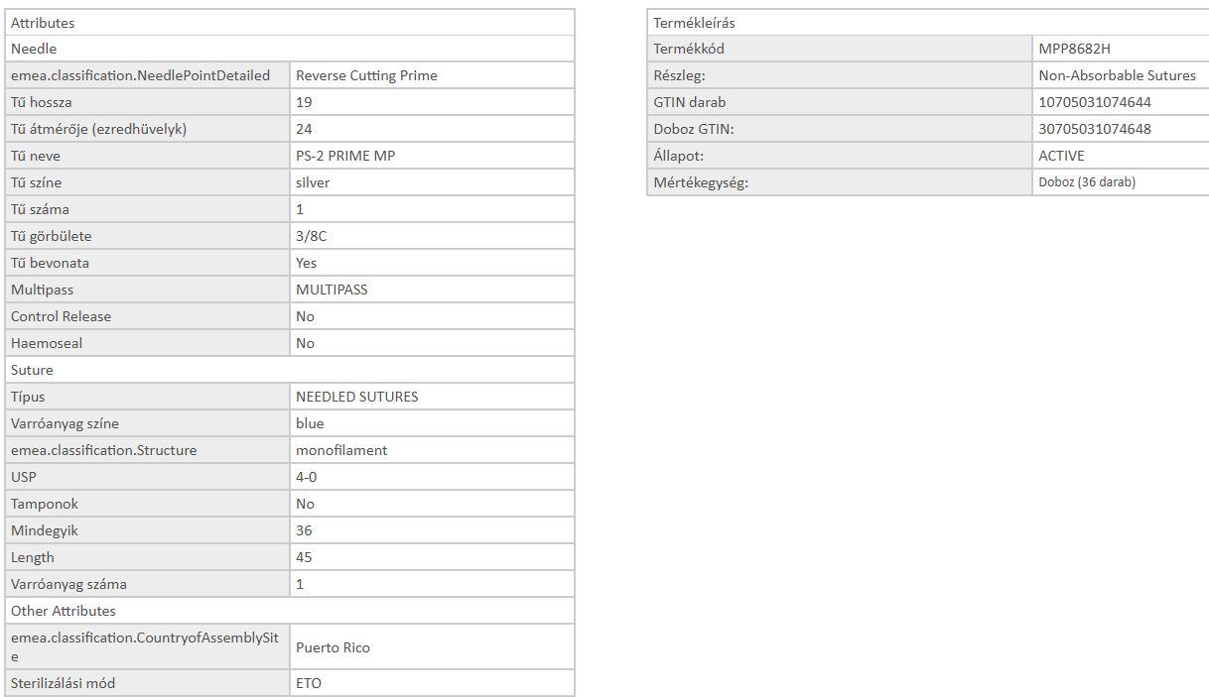Click the 'Reverse Cutting Prime' needle point value

pyautogui.click(x=366, y=75)
